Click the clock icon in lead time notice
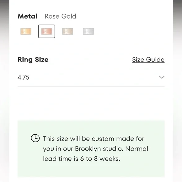 pyautogui.click(x=35, y=138)
